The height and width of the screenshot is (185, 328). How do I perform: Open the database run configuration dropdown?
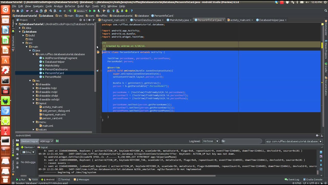[x=80, y=11]
